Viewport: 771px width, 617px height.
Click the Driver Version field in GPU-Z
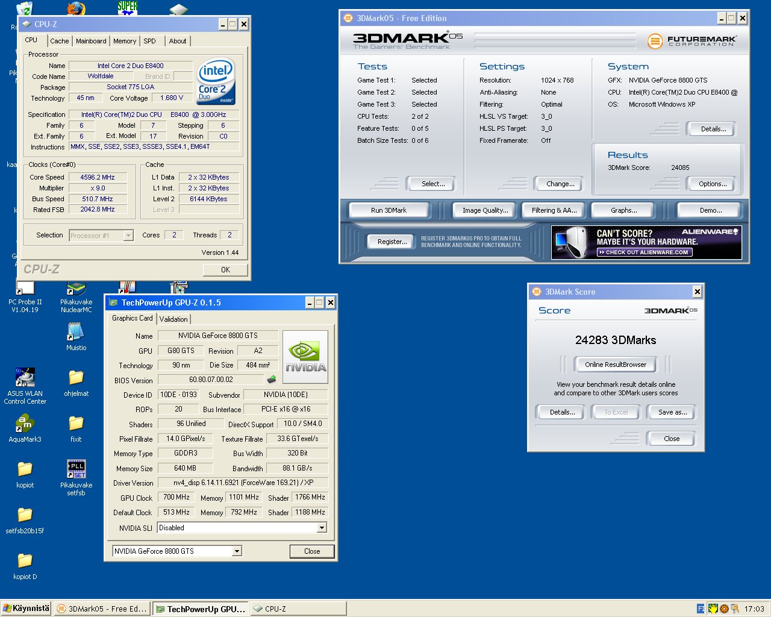(243, 483)
